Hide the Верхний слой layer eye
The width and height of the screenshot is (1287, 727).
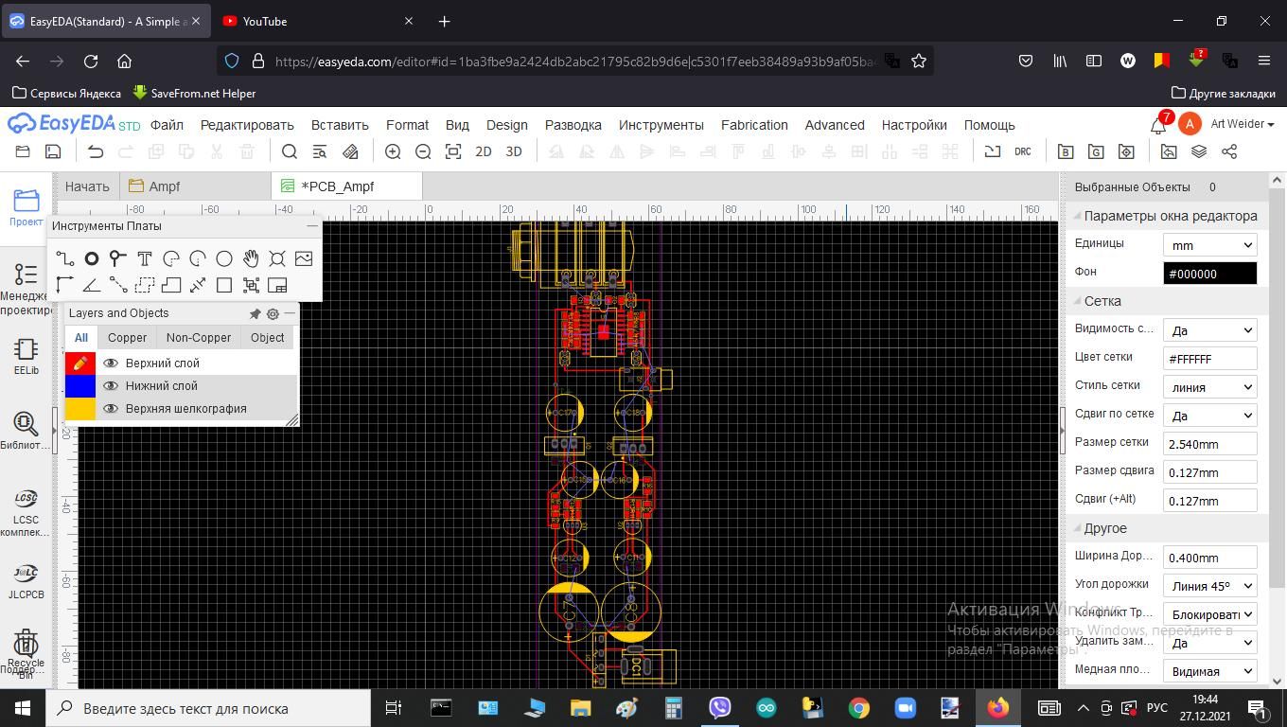tap(111, 363)
